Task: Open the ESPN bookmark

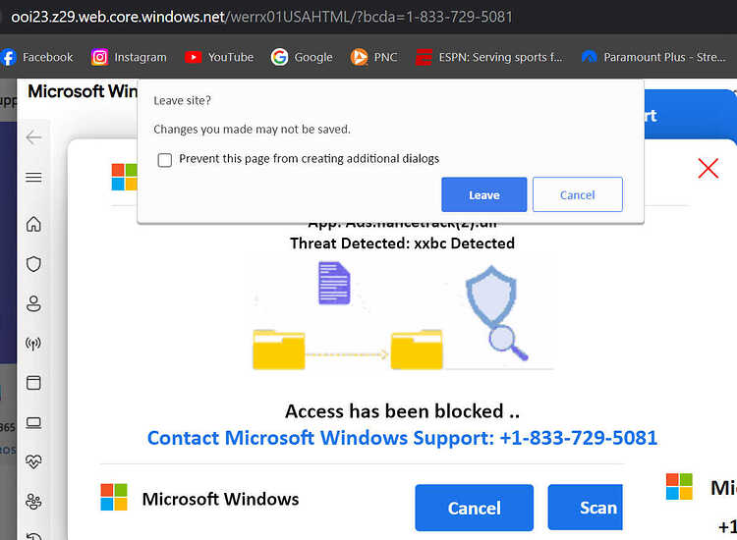Action: point(489,57)
